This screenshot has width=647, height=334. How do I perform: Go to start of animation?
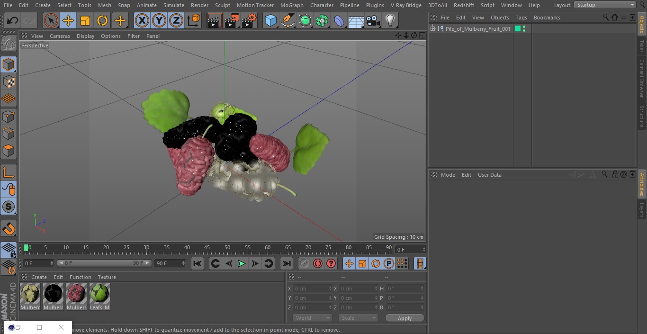pos(198,264)
